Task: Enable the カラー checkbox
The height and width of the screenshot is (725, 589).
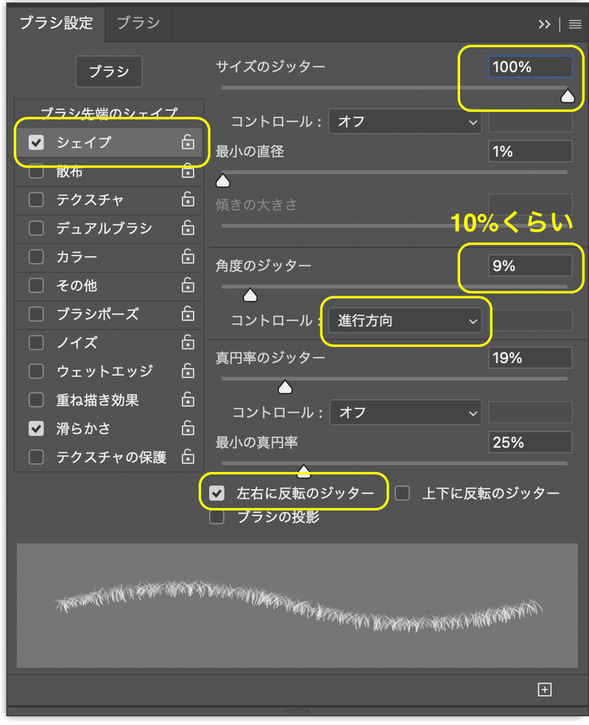Action: 36,257
